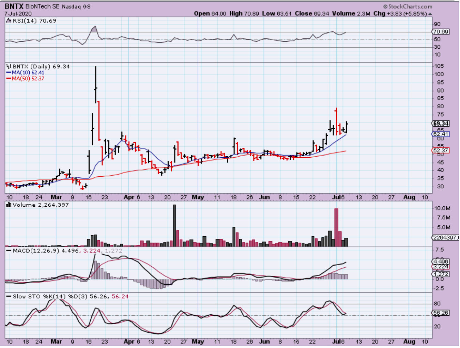Click the 2264397 volume value tag
This screenshot has height=348, width=460.
445,237
